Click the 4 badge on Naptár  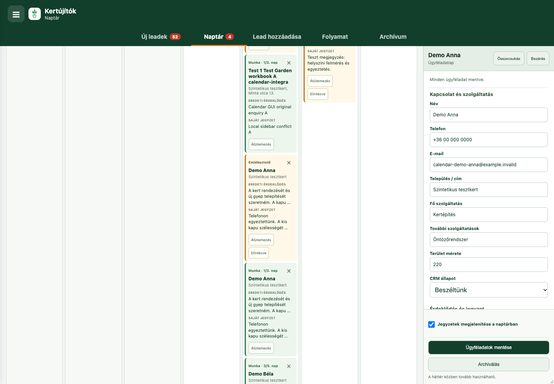point(230,37)
